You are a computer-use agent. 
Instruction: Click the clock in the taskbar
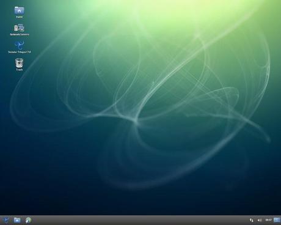pyautogui.click(x=268, y=220)
